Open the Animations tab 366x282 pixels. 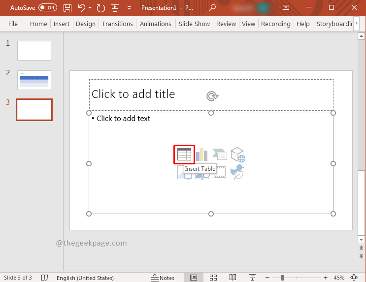point(156,24)
